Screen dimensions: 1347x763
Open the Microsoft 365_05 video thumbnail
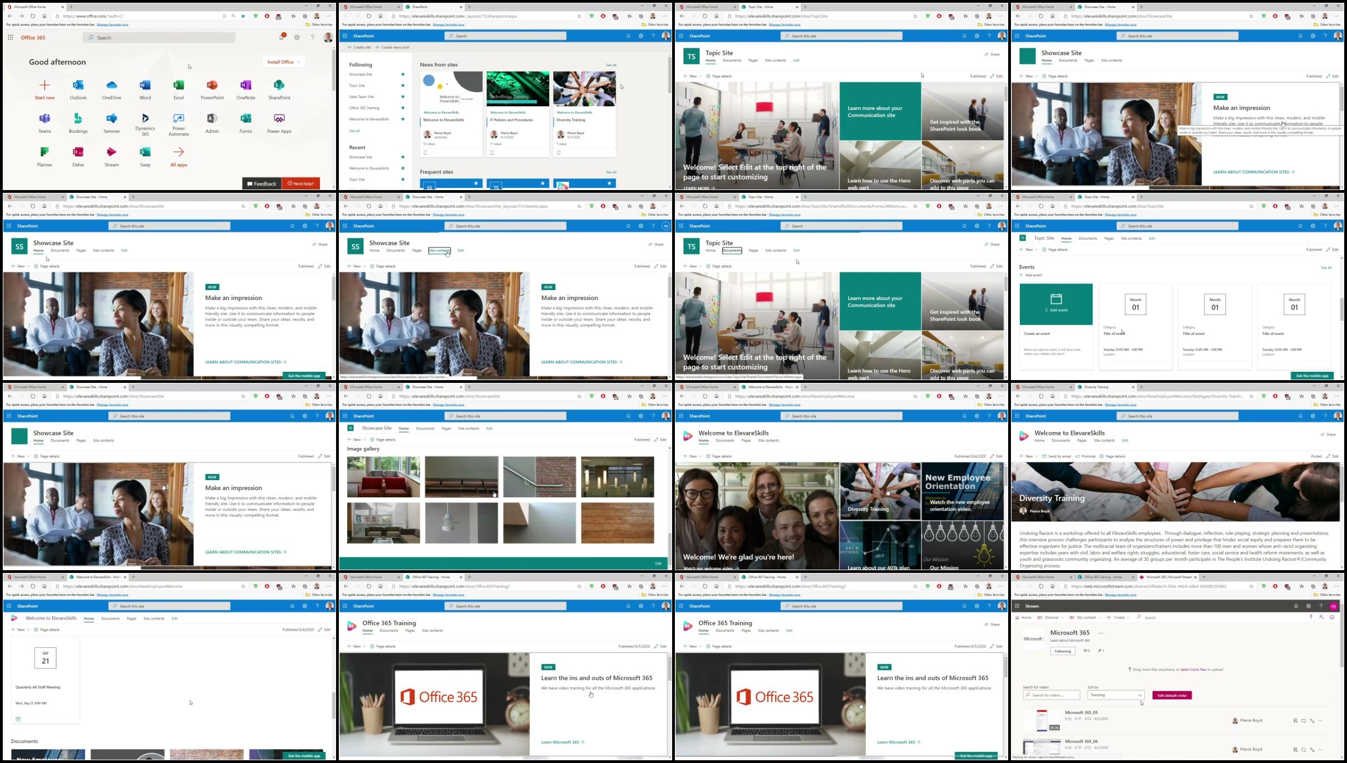click(1041, 720)
